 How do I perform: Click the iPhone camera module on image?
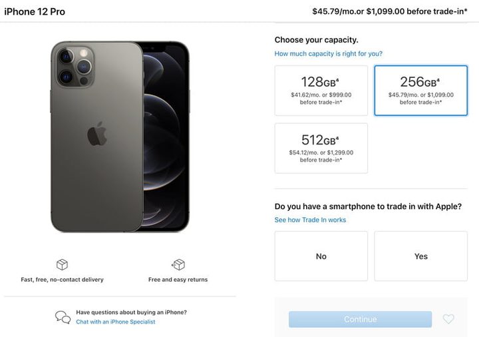pos(75,65)
